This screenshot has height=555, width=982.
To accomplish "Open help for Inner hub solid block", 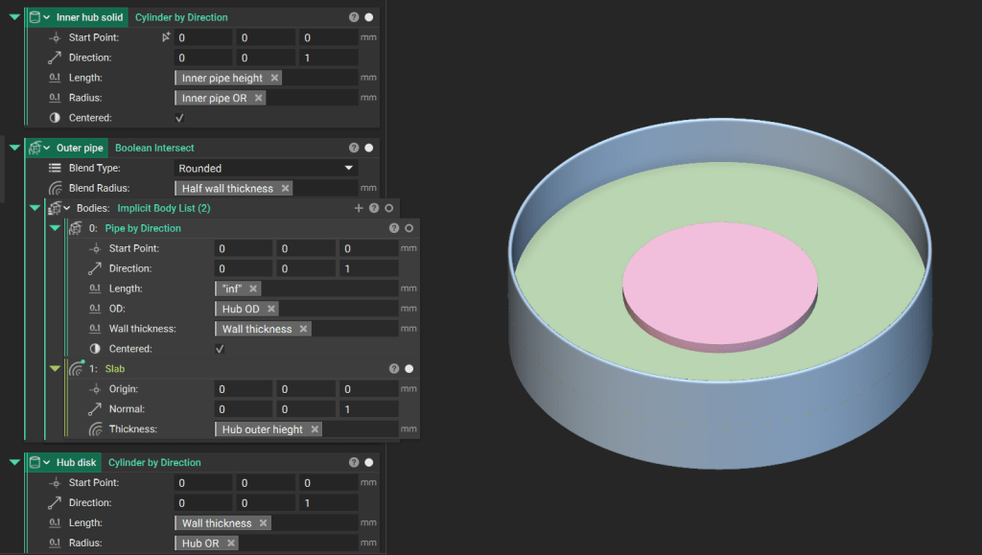I will click(x=354, y=17).
